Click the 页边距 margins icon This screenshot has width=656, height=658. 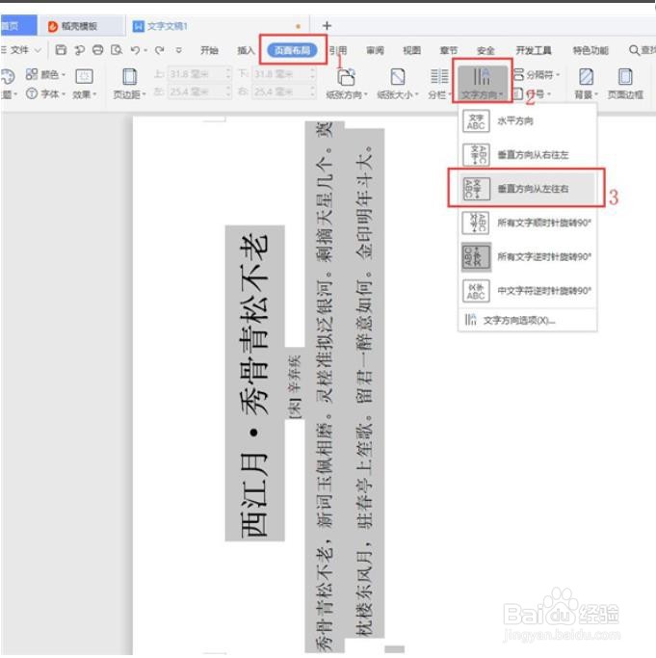click(x=129, y=77)
